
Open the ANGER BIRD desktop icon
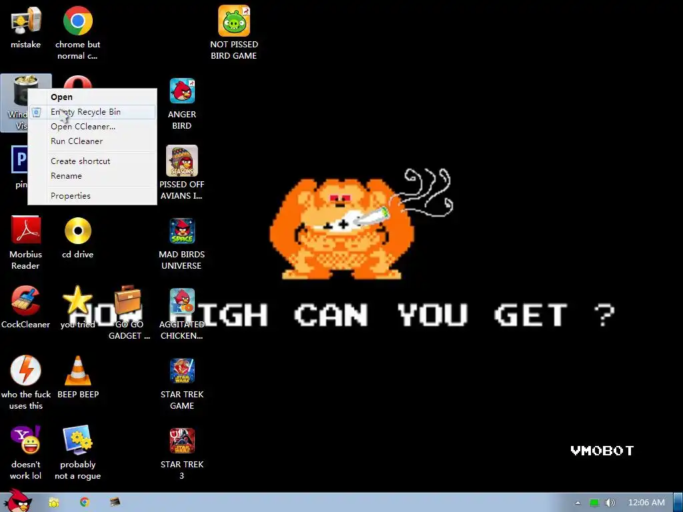[x=182, y=91]
